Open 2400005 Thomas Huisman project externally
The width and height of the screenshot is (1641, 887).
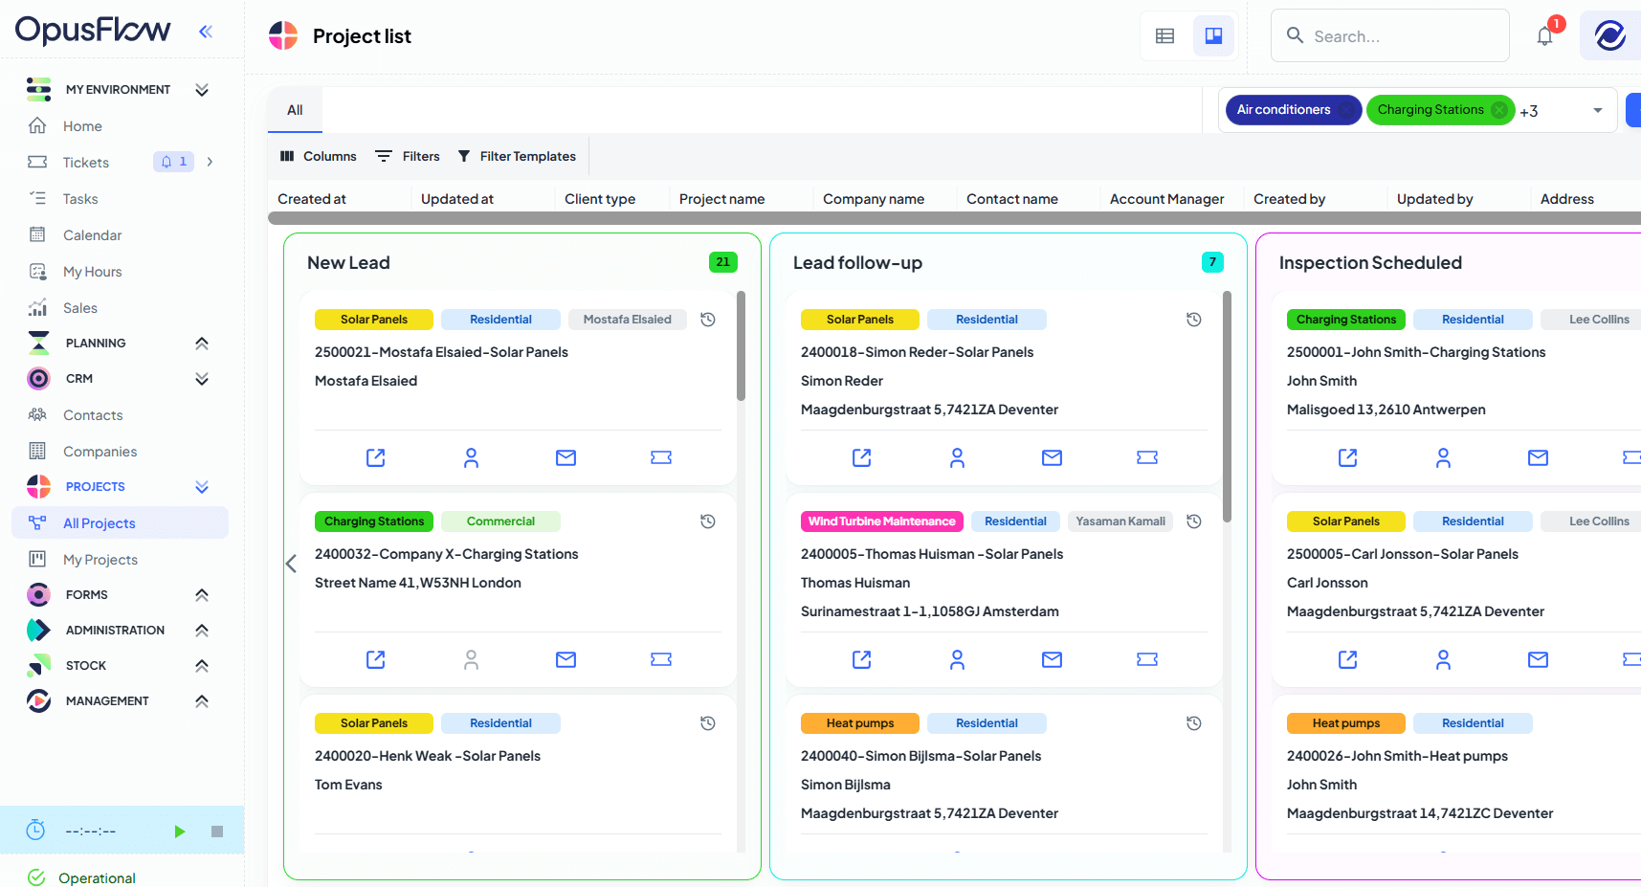pyautogui.click(x=862, y=659)
